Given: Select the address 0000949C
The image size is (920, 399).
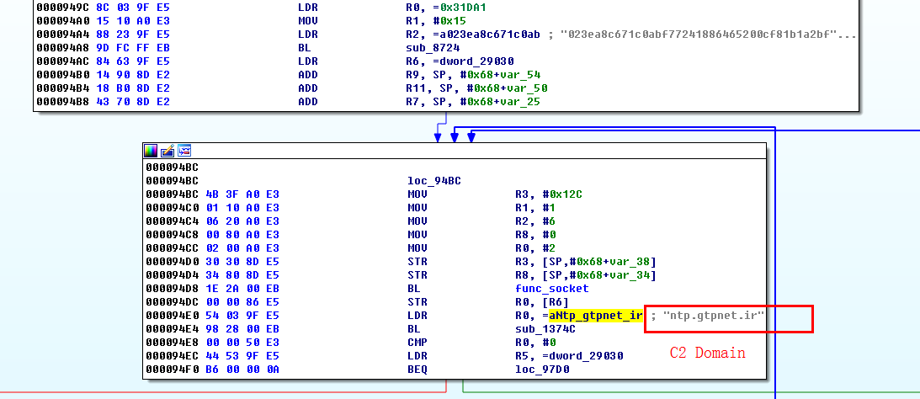Looking at the screenshot, I should (63, 7).
